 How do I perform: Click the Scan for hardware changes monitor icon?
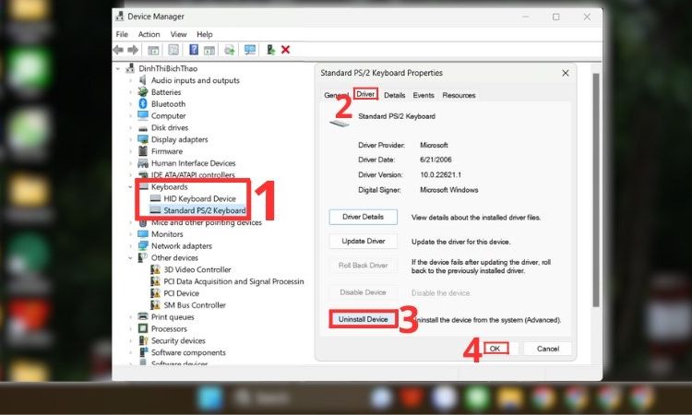(x=250, y=50)
